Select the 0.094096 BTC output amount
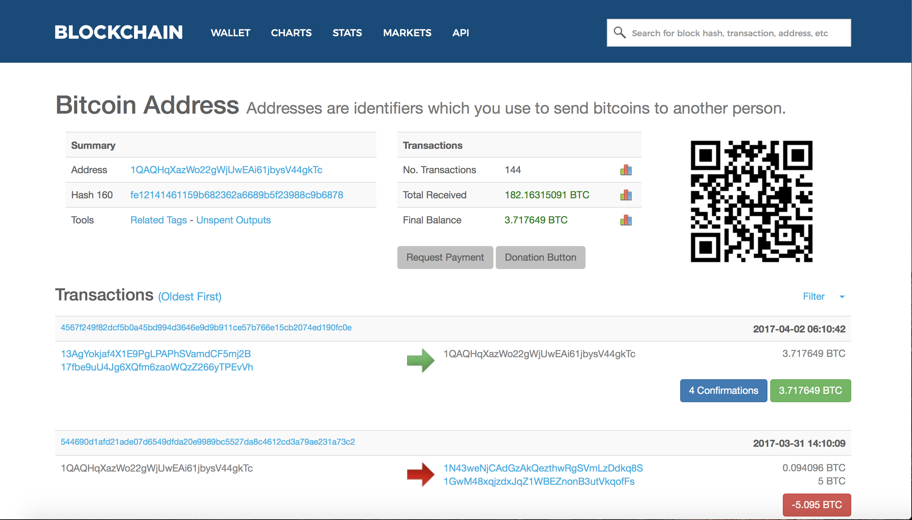 tap(814, 468)
